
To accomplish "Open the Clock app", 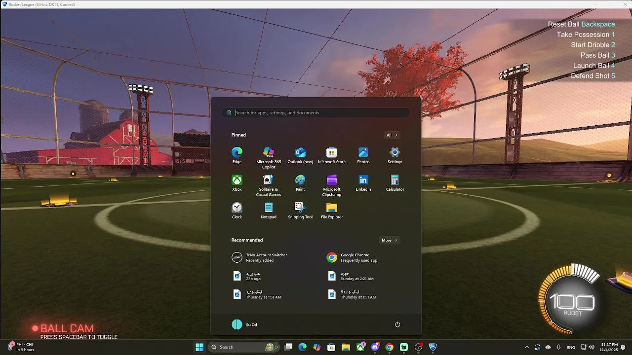I will [x=237, y=211].
